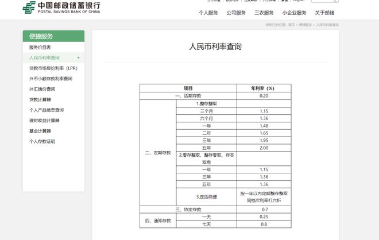Viewport: 379px width, 240px height.
Task: Click the 0.7 agreement deposit rate
Action: tap(264, 210)
